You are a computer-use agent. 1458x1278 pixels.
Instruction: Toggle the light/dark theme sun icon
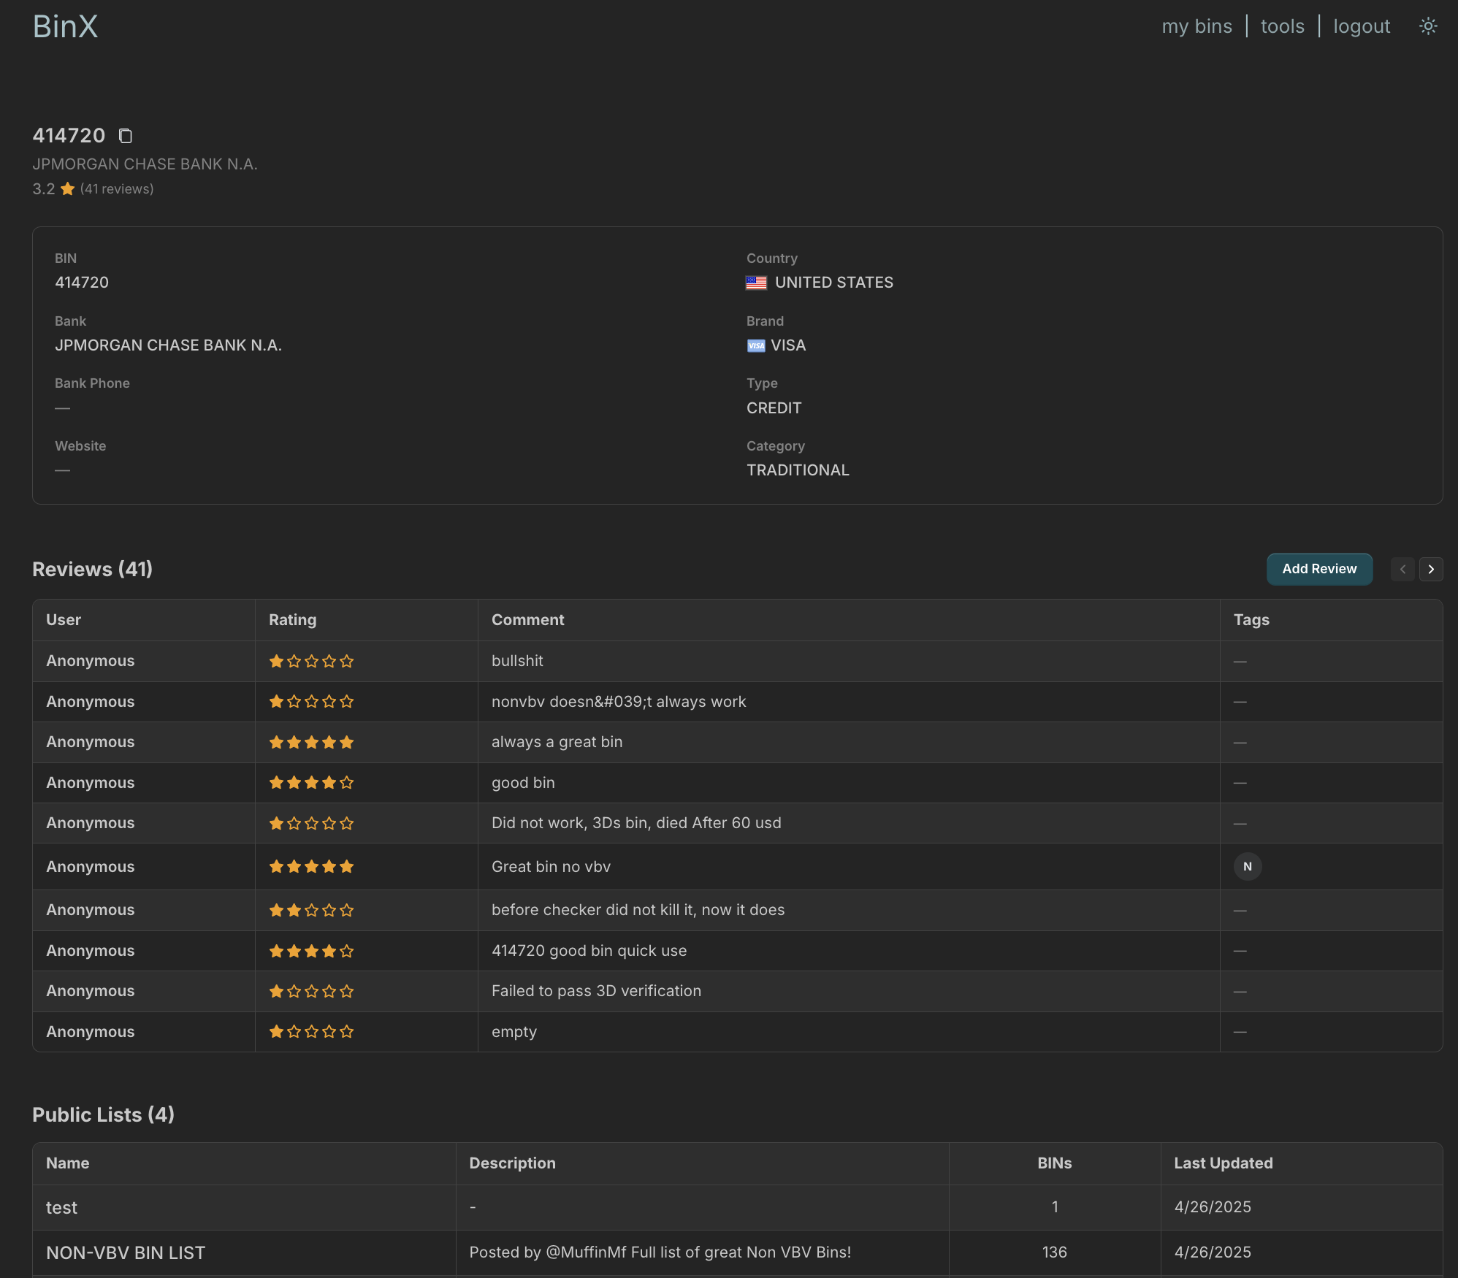pos(1428,26)
